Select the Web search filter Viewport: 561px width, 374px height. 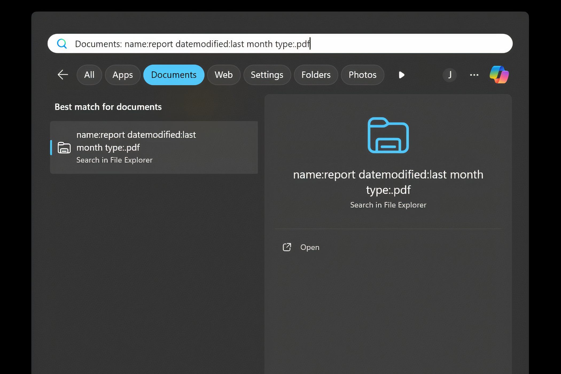[223, 75]
